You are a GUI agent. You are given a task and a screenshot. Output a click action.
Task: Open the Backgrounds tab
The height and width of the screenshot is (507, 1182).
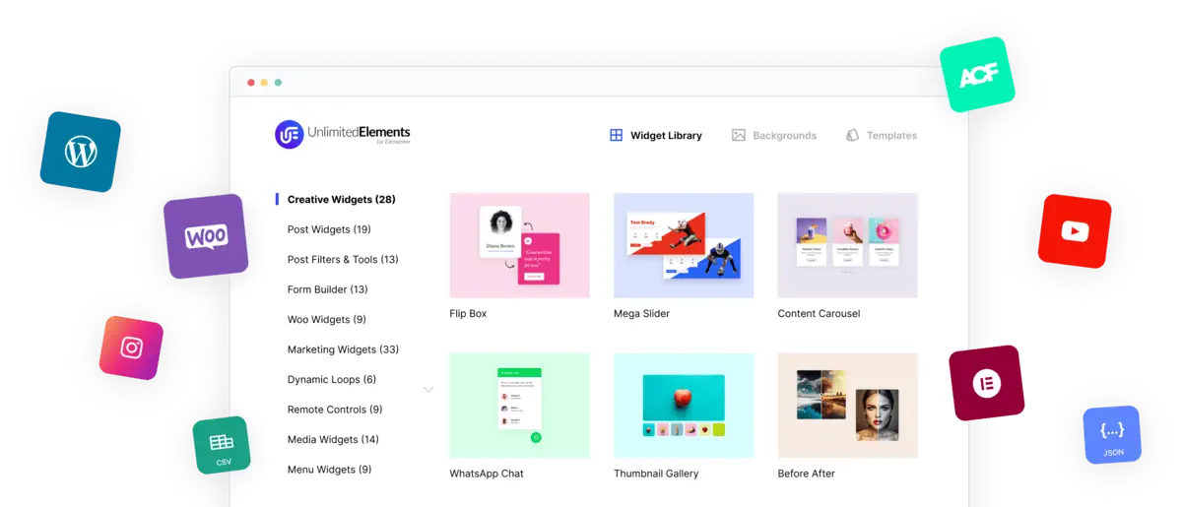click(774, 136)
